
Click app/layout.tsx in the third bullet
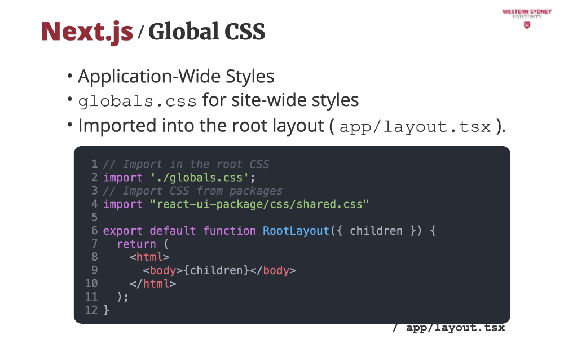click(415, 126)
